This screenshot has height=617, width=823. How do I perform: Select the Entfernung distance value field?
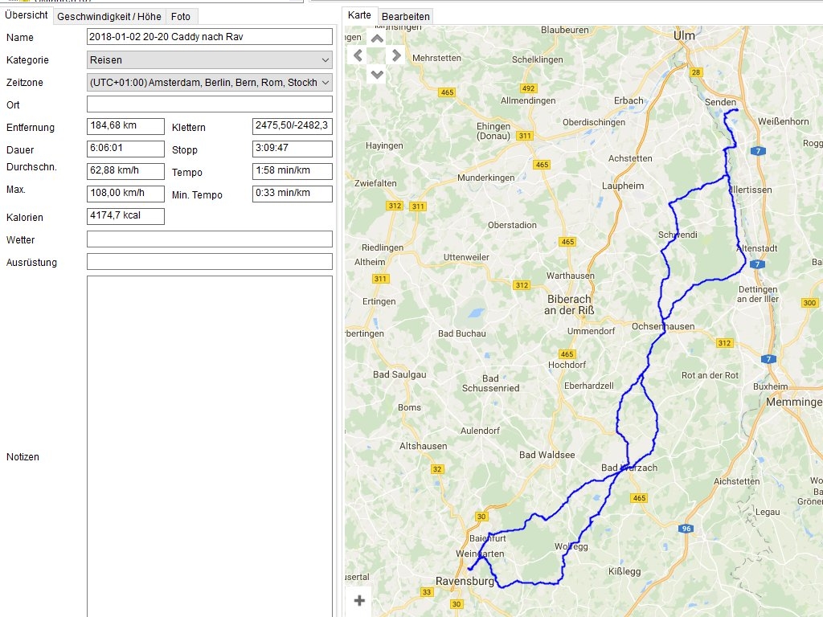(x=125, y=126)
